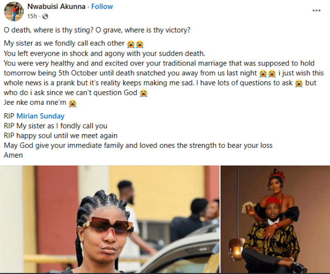The height and width of the screenshot is (274, 330).
Task: Click the public globe privacy icon
Action: 45,16
